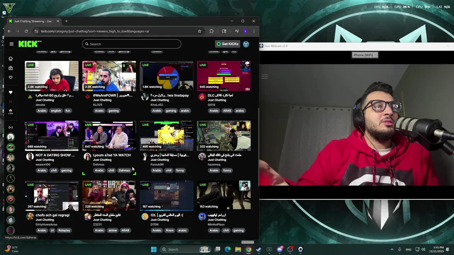Click the live broadcast icon above sidebar avatars

[x=11, y=127]
